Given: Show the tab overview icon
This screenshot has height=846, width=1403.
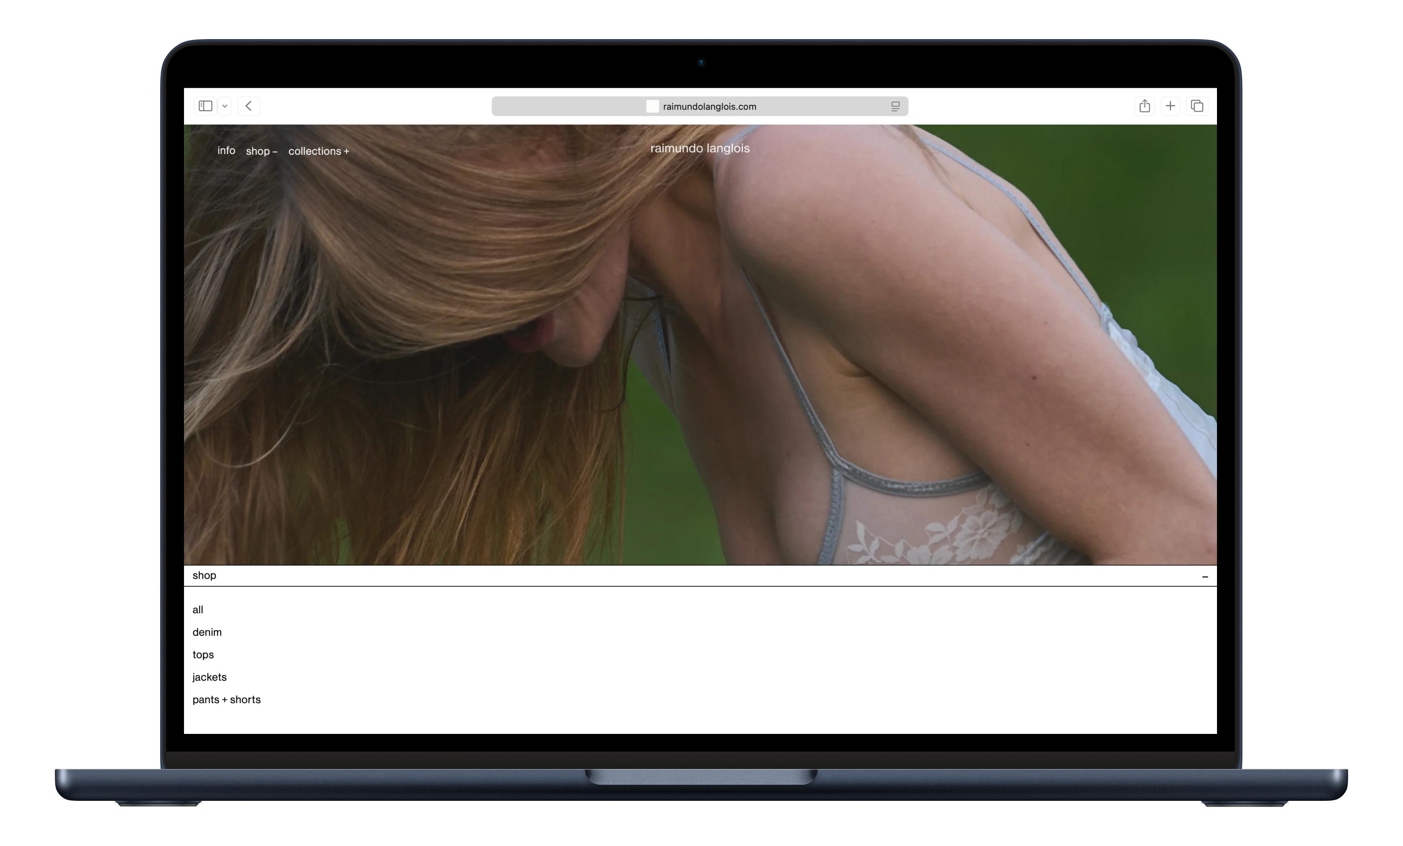Looking at the screenshot, I should click(1197, 106).
